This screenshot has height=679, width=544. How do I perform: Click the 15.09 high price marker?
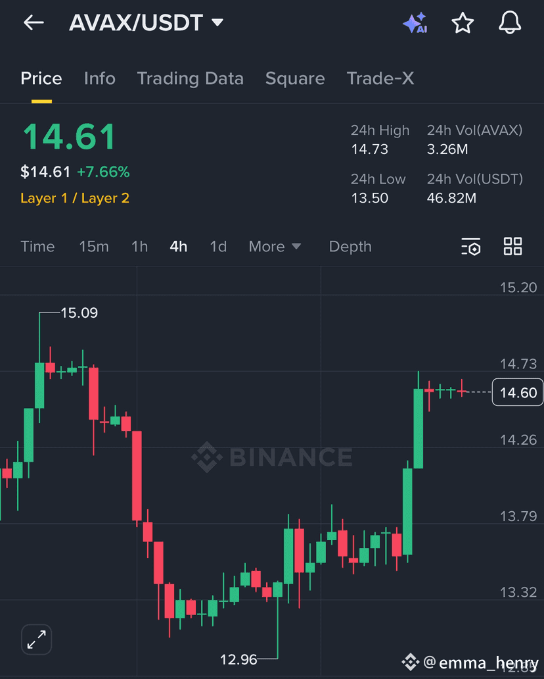[x=79, y=313]
